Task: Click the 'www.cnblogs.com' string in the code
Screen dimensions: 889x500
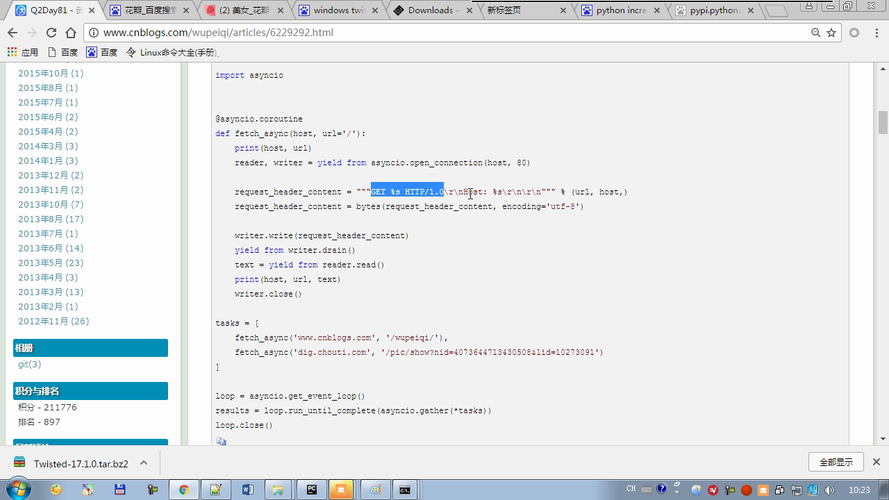Action: point(335,337)
